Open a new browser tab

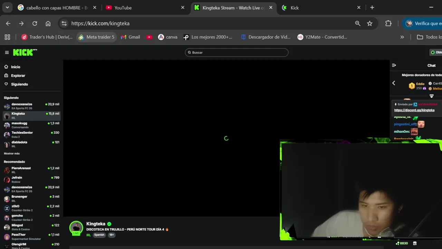click(372, 8)
